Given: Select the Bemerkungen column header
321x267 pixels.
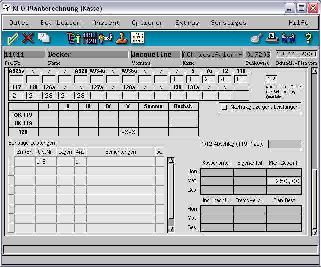Looking at the screenshot, I should click(x=121, y=152).
